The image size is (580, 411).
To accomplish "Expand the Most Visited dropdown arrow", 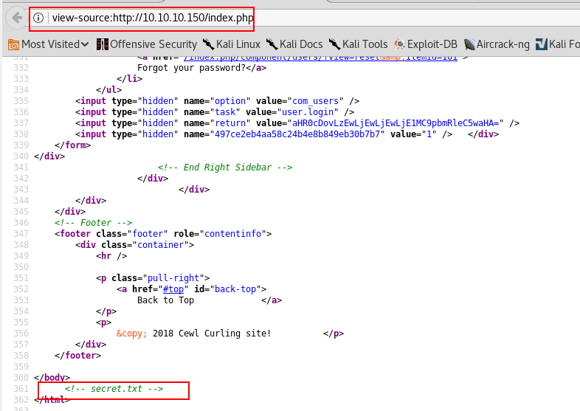I will (85, 45).
